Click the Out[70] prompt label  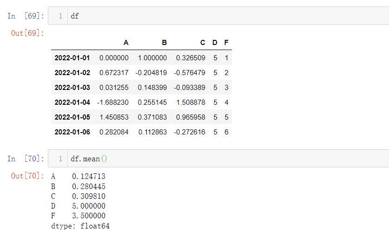coord(27,176)
